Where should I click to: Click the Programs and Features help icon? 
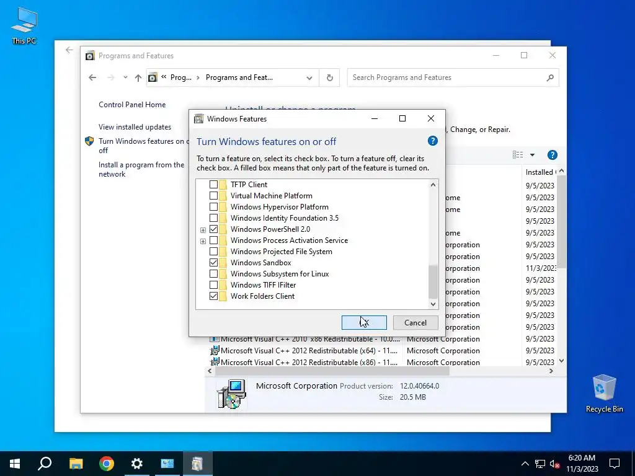coord(552,155)
